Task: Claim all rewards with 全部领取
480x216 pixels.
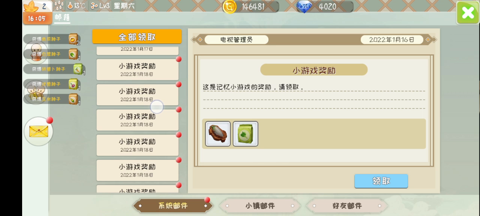Action: tap(137, 37)
